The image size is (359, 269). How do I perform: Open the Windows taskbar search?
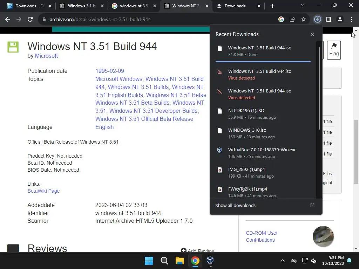coord(164,261)
